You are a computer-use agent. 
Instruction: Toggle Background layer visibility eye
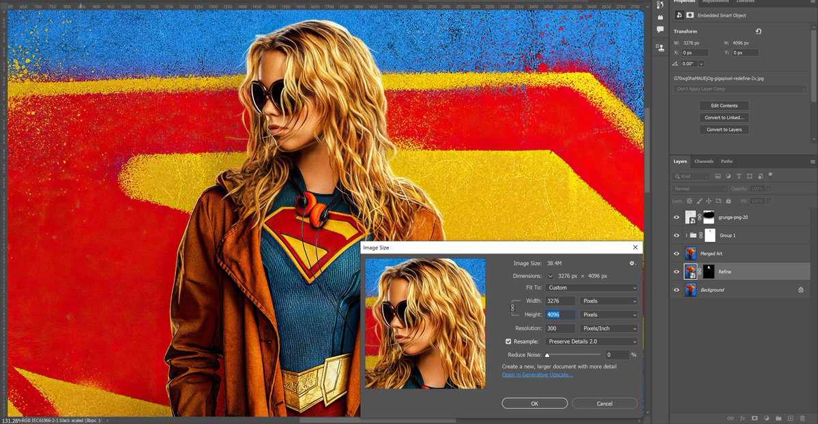pyautogui.click(x=677, y=290)
